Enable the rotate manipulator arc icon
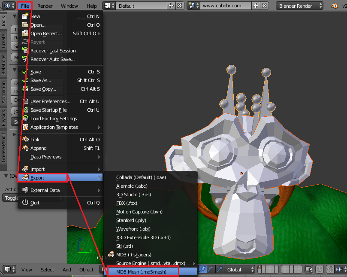This screenshot has height=277, width=347. coord(211,269)
